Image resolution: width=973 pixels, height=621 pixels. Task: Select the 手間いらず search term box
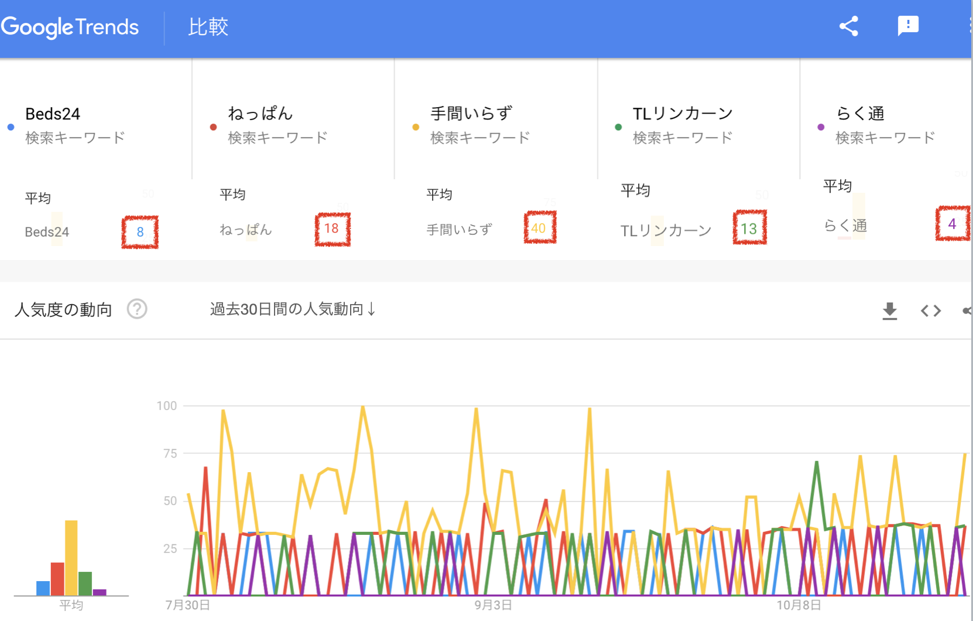495,124
